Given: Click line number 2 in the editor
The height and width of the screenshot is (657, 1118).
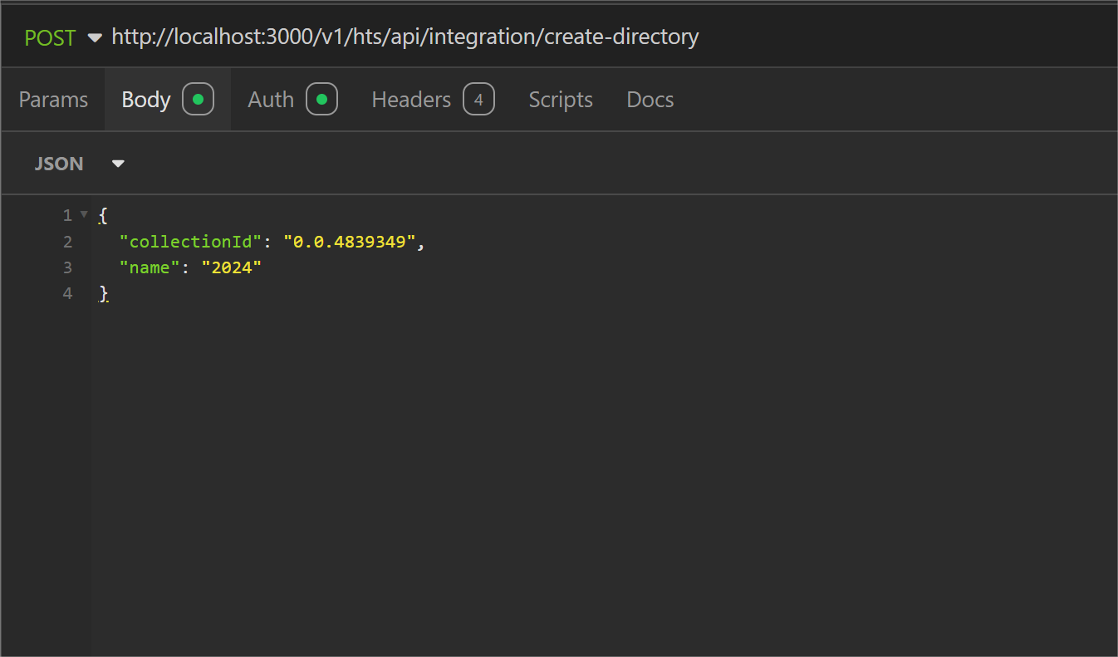Looking at the screenshot, I should pyautogui.click(x=67, y=241).
